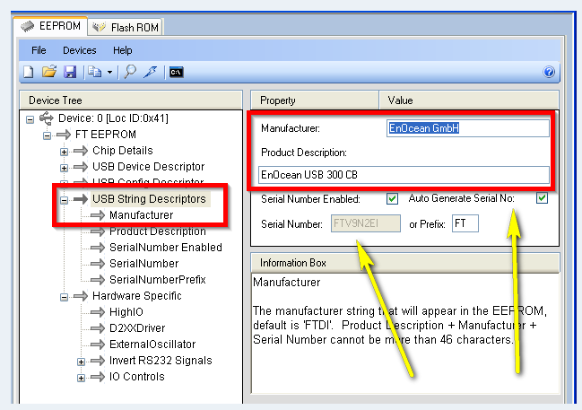Switch to the Flash ROM tab

tap(126, 27)
